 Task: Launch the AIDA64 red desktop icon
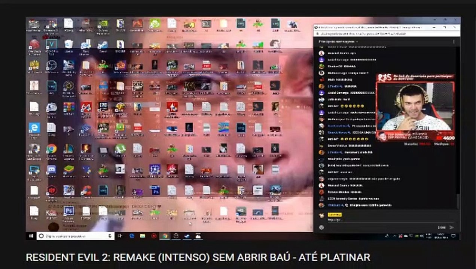(86, 107)
